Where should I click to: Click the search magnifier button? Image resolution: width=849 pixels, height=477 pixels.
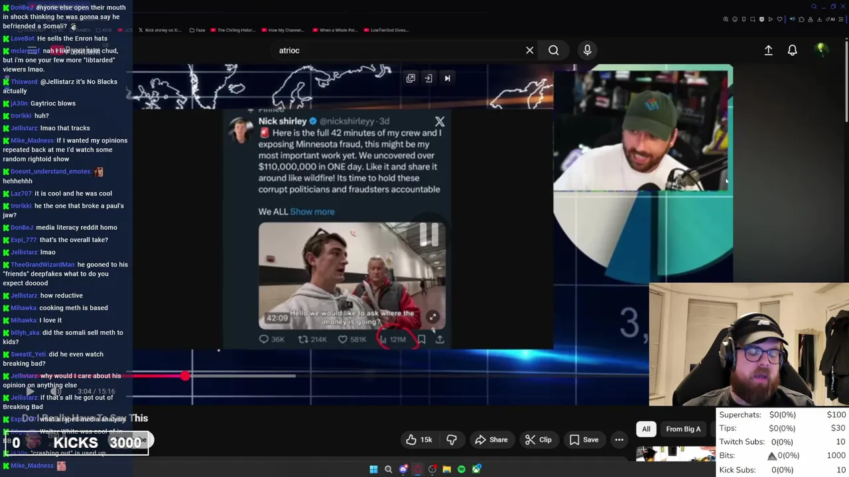click(553, 50)
